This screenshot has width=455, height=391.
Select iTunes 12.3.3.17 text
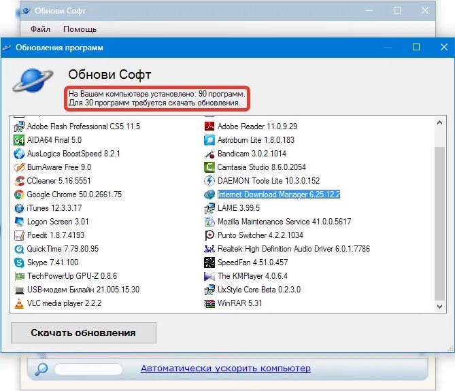pos(54,208)
